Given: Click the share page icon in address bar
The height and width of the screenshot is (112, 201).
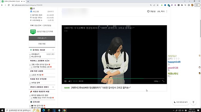Looking at the screenshot, I should tap(154, 5).
